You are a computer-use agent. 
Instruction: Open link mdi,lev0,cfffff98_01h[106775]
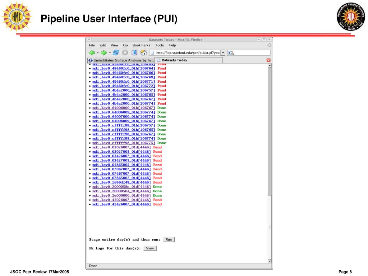point(124,143)
